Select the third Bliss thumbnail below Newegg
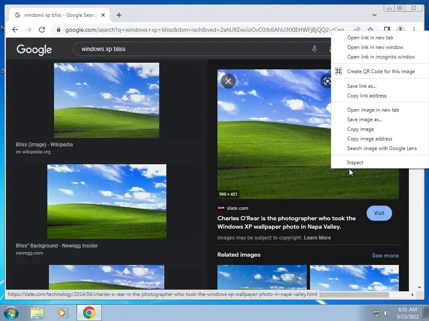 pyautogui.click(x=106, y=277)
